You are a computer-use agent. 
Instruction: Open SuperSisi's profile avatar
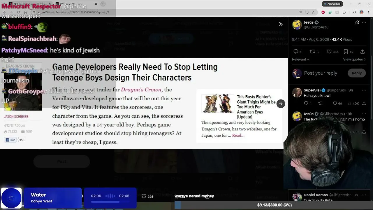297,92
